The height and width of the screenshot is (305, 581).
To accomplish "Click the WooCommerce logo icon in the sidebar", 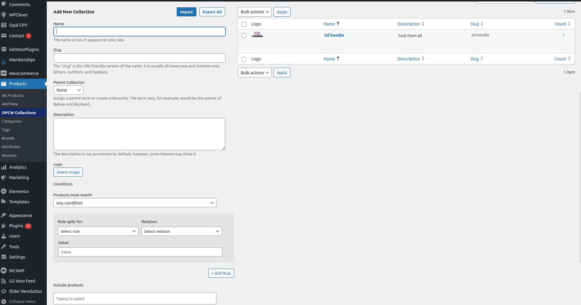I will coord(4,73).
